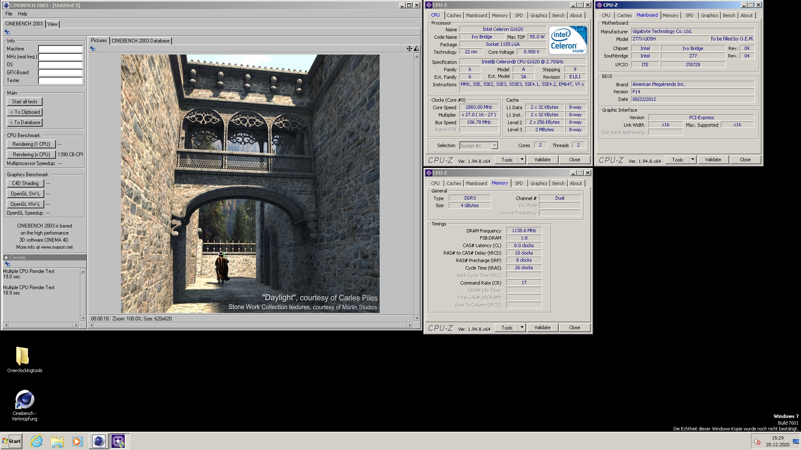Viewport: 801px width, 450px height.
Task: Open SPD tab in Mainboard CPU-Z window
Action: (689, 15)
